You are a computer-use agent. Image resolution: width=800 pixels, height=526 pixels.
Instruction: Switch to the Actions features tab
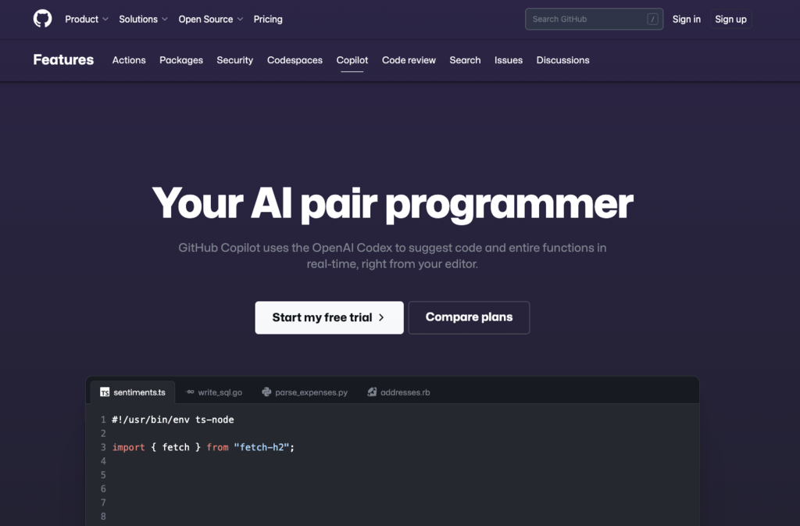[129, 60]
